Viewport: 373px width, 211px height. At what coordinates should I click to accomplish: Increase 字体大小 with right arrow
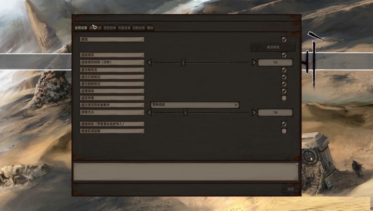point(254,112)
